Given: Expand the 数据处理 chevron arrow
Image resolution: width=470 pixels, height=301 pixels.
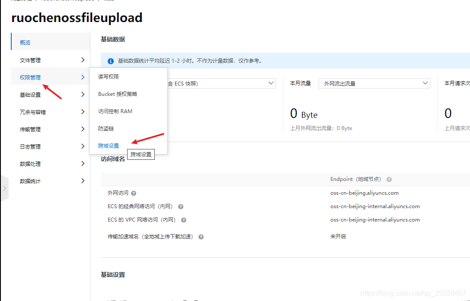Looking at the screenshot, I should click(83, 164).
